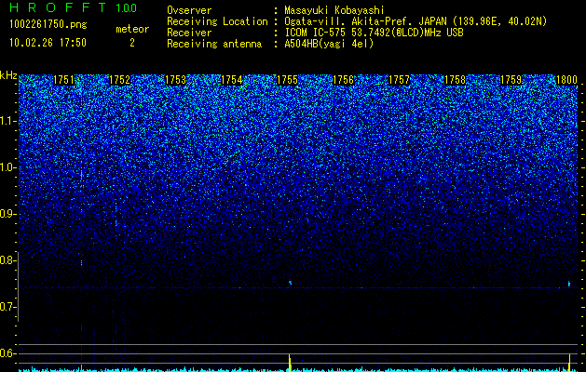This screenshot has width=586, height=372.
Task: Click the Receiving antenna label
Action: (214, 44)
